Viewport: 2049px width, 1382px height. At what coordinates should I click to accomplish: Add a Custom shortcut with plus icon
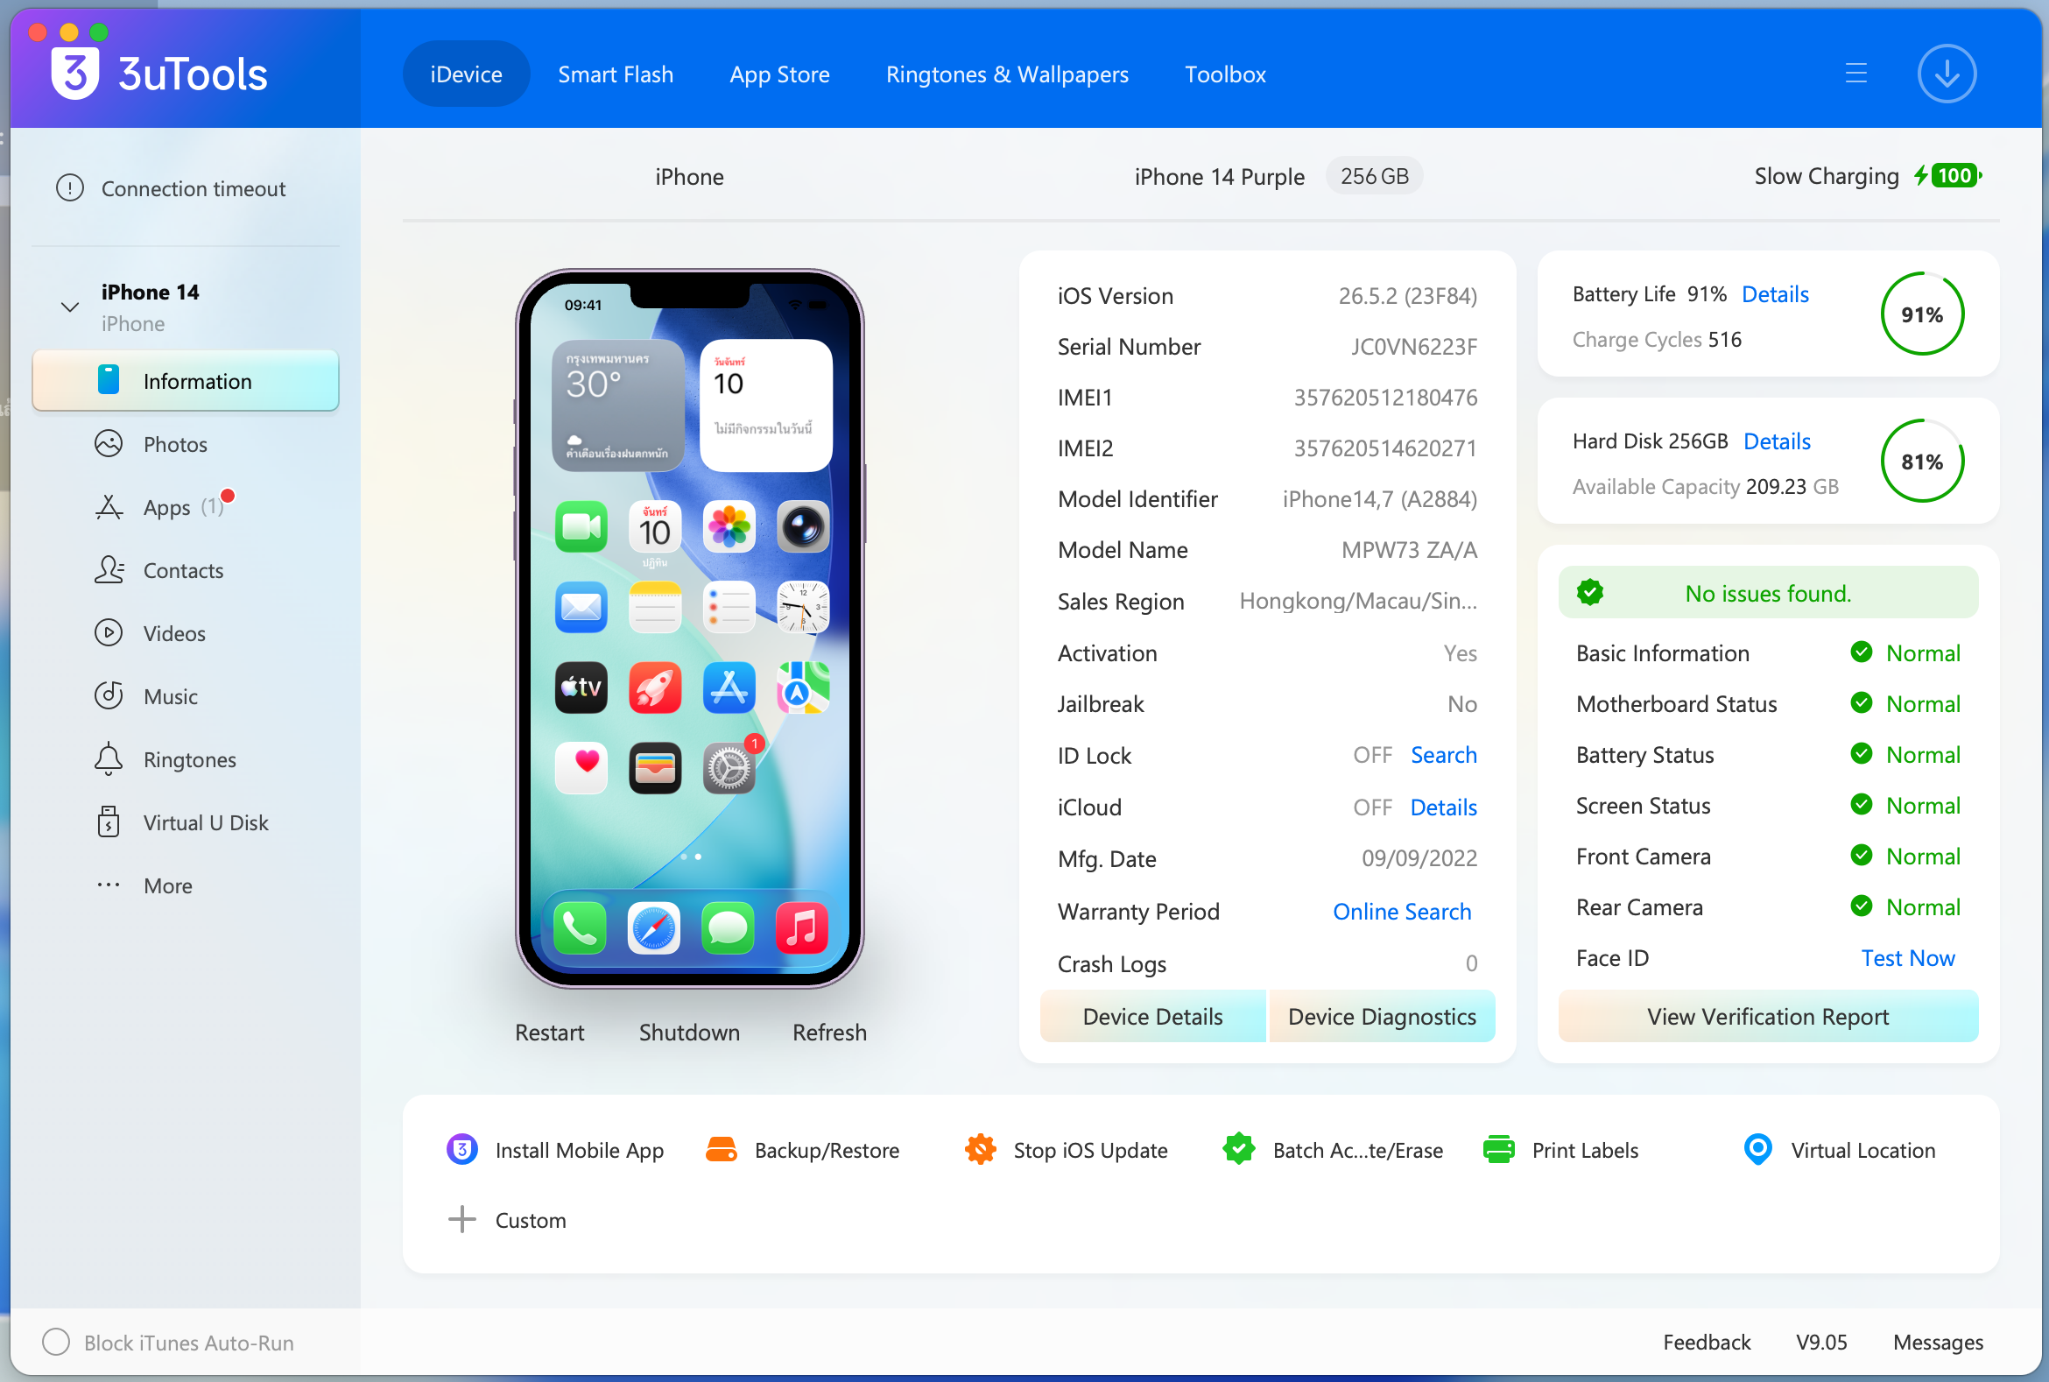[x=461, y=1220]
